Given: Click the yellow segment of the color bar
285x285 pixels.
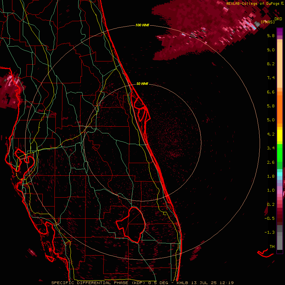Looking at the screenshot, I should click(280, 136).
